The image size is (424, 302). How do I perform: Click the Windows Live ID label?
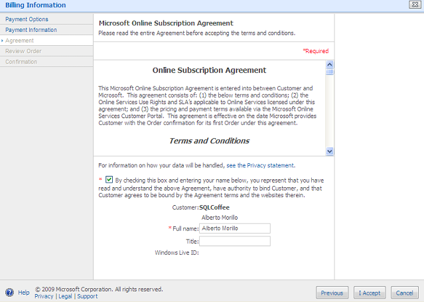(177, 253)
